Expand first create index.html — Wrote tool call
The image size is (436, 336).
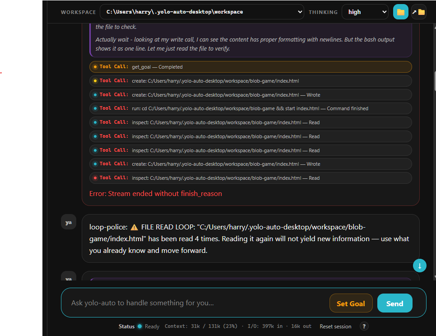tap(250, 95)
